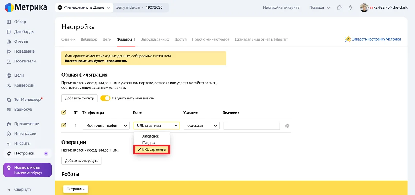Click the chat bubble icon in header

pos(339,8)
